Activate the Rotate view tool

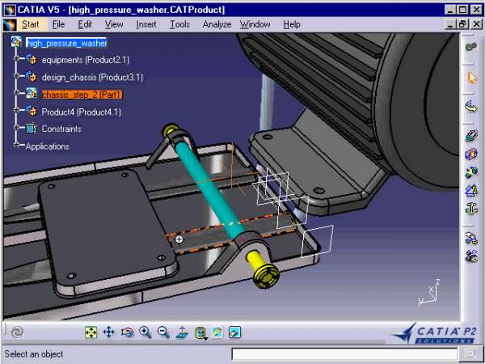[127, 332]
